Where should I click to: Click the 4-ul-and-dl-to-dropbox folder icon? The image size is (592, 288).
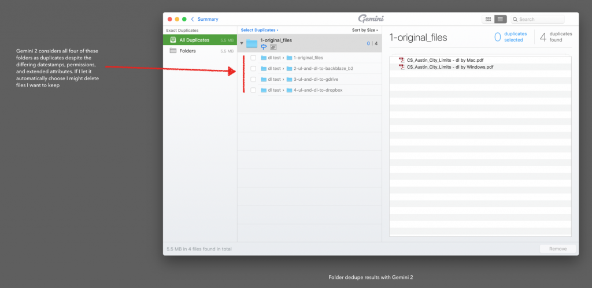click(290, 90)
